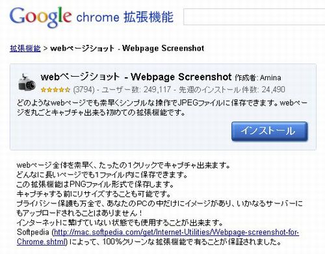Click the ユーザー数 249,117 text

point(136,90)
